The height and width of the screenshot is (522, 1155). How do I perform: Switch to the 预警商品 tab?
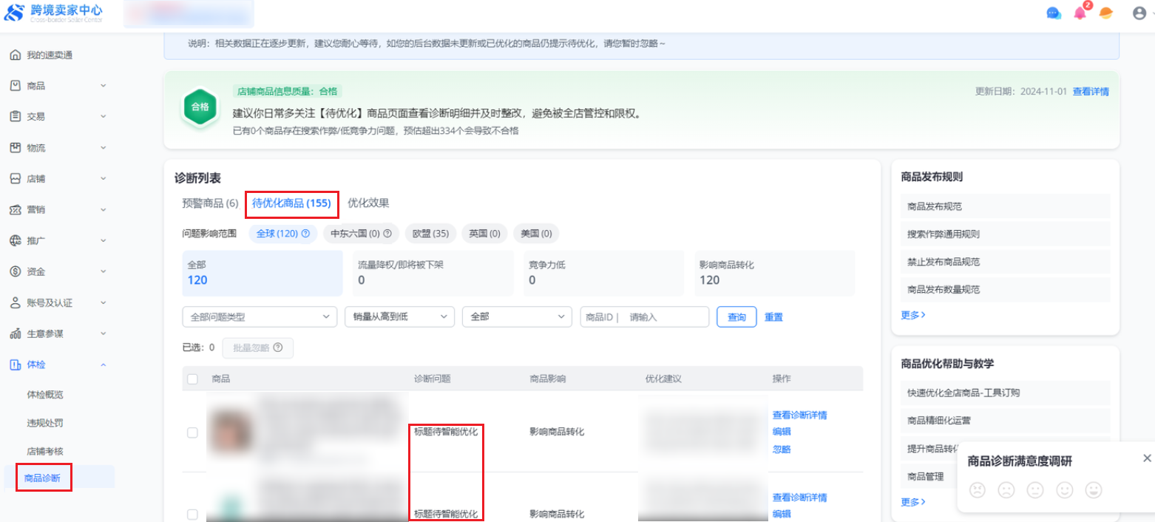click(210, 203)
